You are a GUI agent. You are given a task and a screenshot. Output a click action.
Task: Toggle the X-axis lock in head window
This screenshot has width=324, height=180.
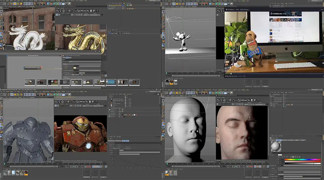coord(187,93)
